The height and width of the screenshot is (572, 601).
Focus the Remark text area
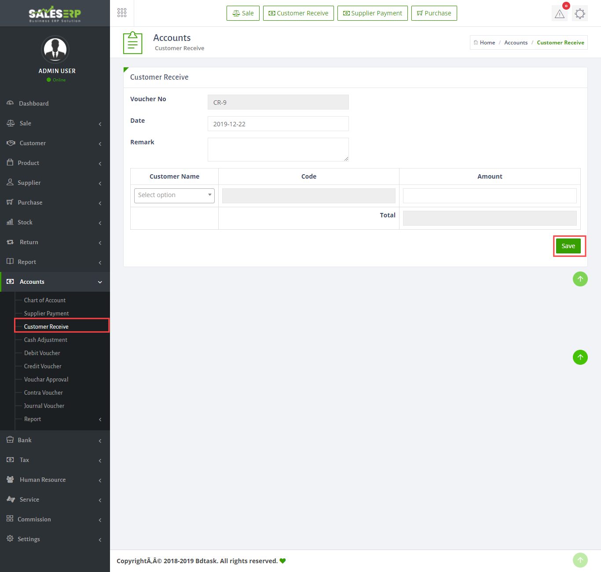click(x=278, y=150)
